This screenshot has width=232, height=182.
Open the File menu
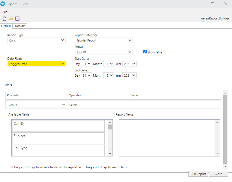click(x=5, y=12)
